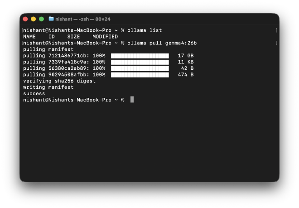Click the 'verifying sha256 digest' line
Viewport: 299px width, 208px height.
[x=59, y=81]
